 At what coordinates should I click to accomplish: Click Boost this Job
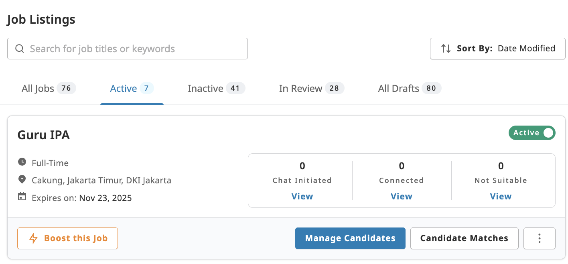point(67,238)
